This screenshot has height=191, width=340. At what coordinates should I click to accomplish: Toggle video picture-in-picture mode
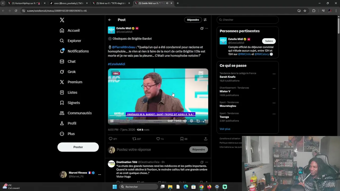pos(198,121)
